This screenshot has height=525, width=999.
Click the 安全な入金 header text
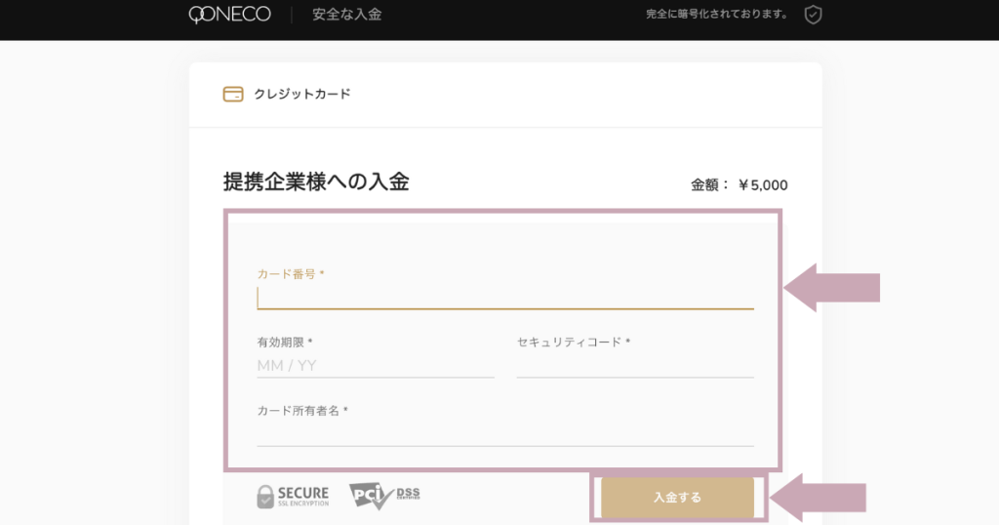coord(346,15)
